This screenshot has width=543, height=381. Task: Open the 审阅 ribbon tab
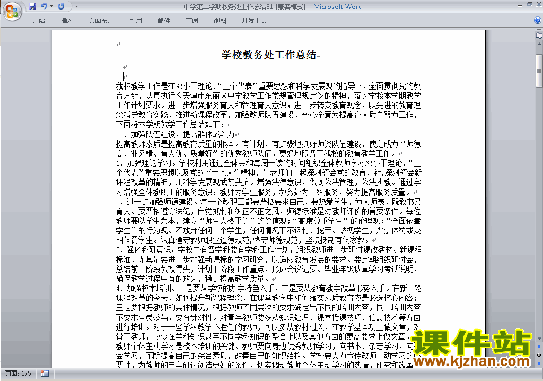[x=192, y=21]
